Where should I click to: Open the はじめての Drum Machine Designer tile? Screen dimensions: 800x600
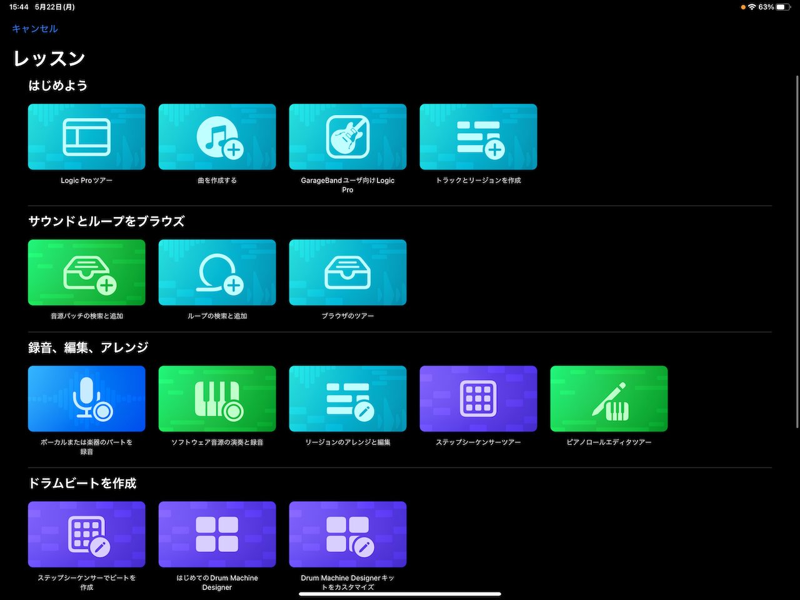[x=217, y=534]
